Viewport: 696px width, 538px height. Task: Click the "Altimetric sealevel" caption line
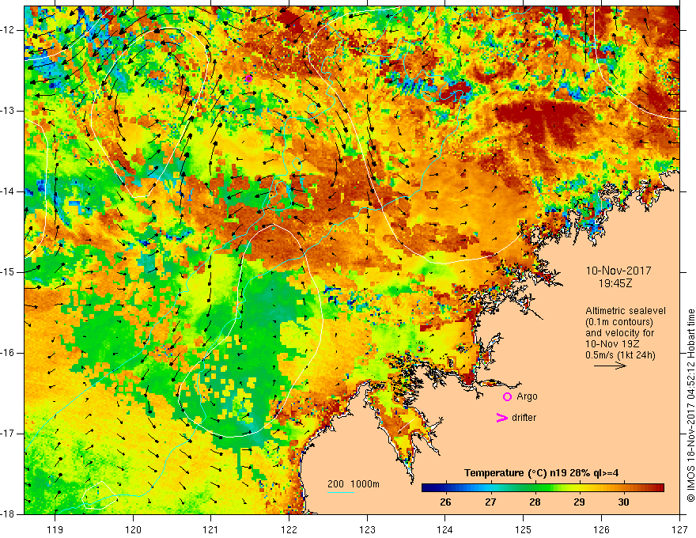(626, 311)
